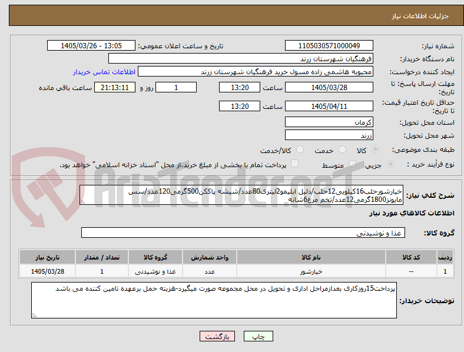Click the ردیف column header

pyautogui.click(x=445, y=257)
